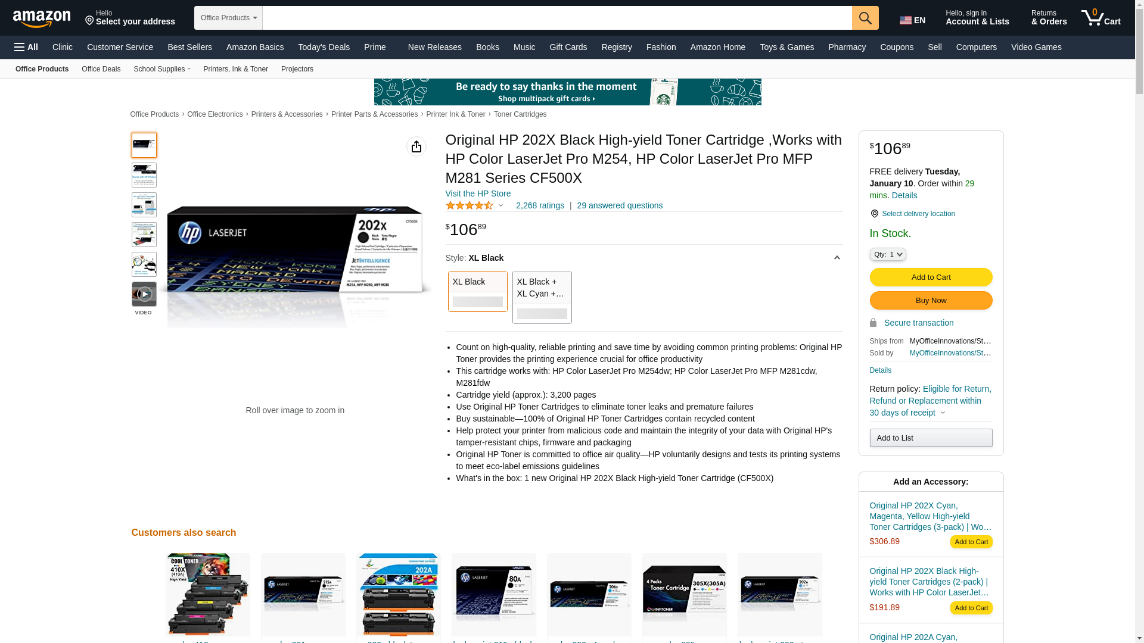Screen dimensions: 1144x643
Task: Open Today's Deals in navigation bar
Action: coord(324,47)
